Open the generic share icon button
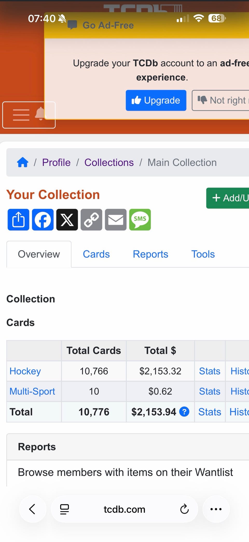 pyautogui.click(x=18, y=220)
